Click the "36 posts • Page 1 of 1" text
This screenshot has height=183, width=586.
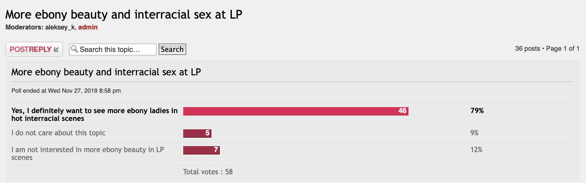coord(547,49)
